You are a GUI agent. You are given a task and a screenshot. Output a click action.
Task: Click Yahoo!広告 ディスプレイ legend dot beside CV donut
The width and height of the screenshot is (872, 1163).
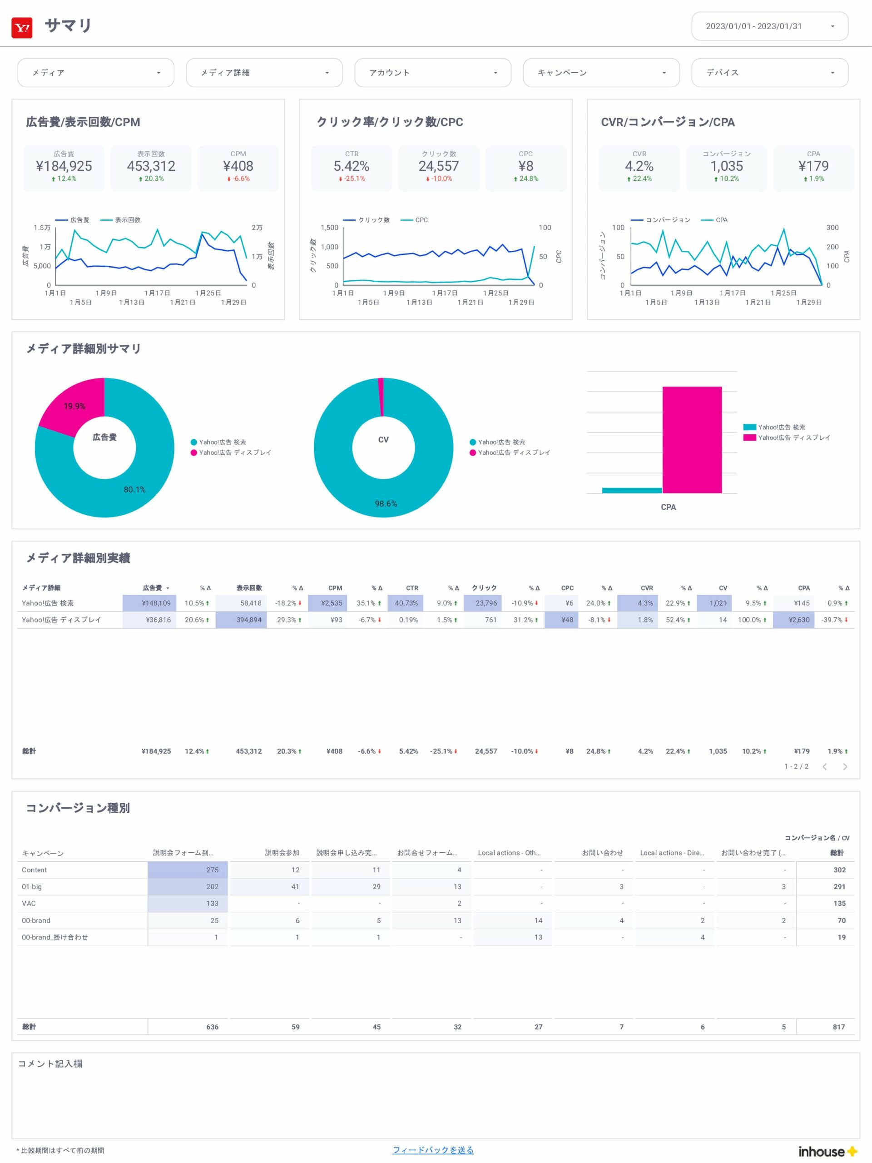(x=472, y=452)
